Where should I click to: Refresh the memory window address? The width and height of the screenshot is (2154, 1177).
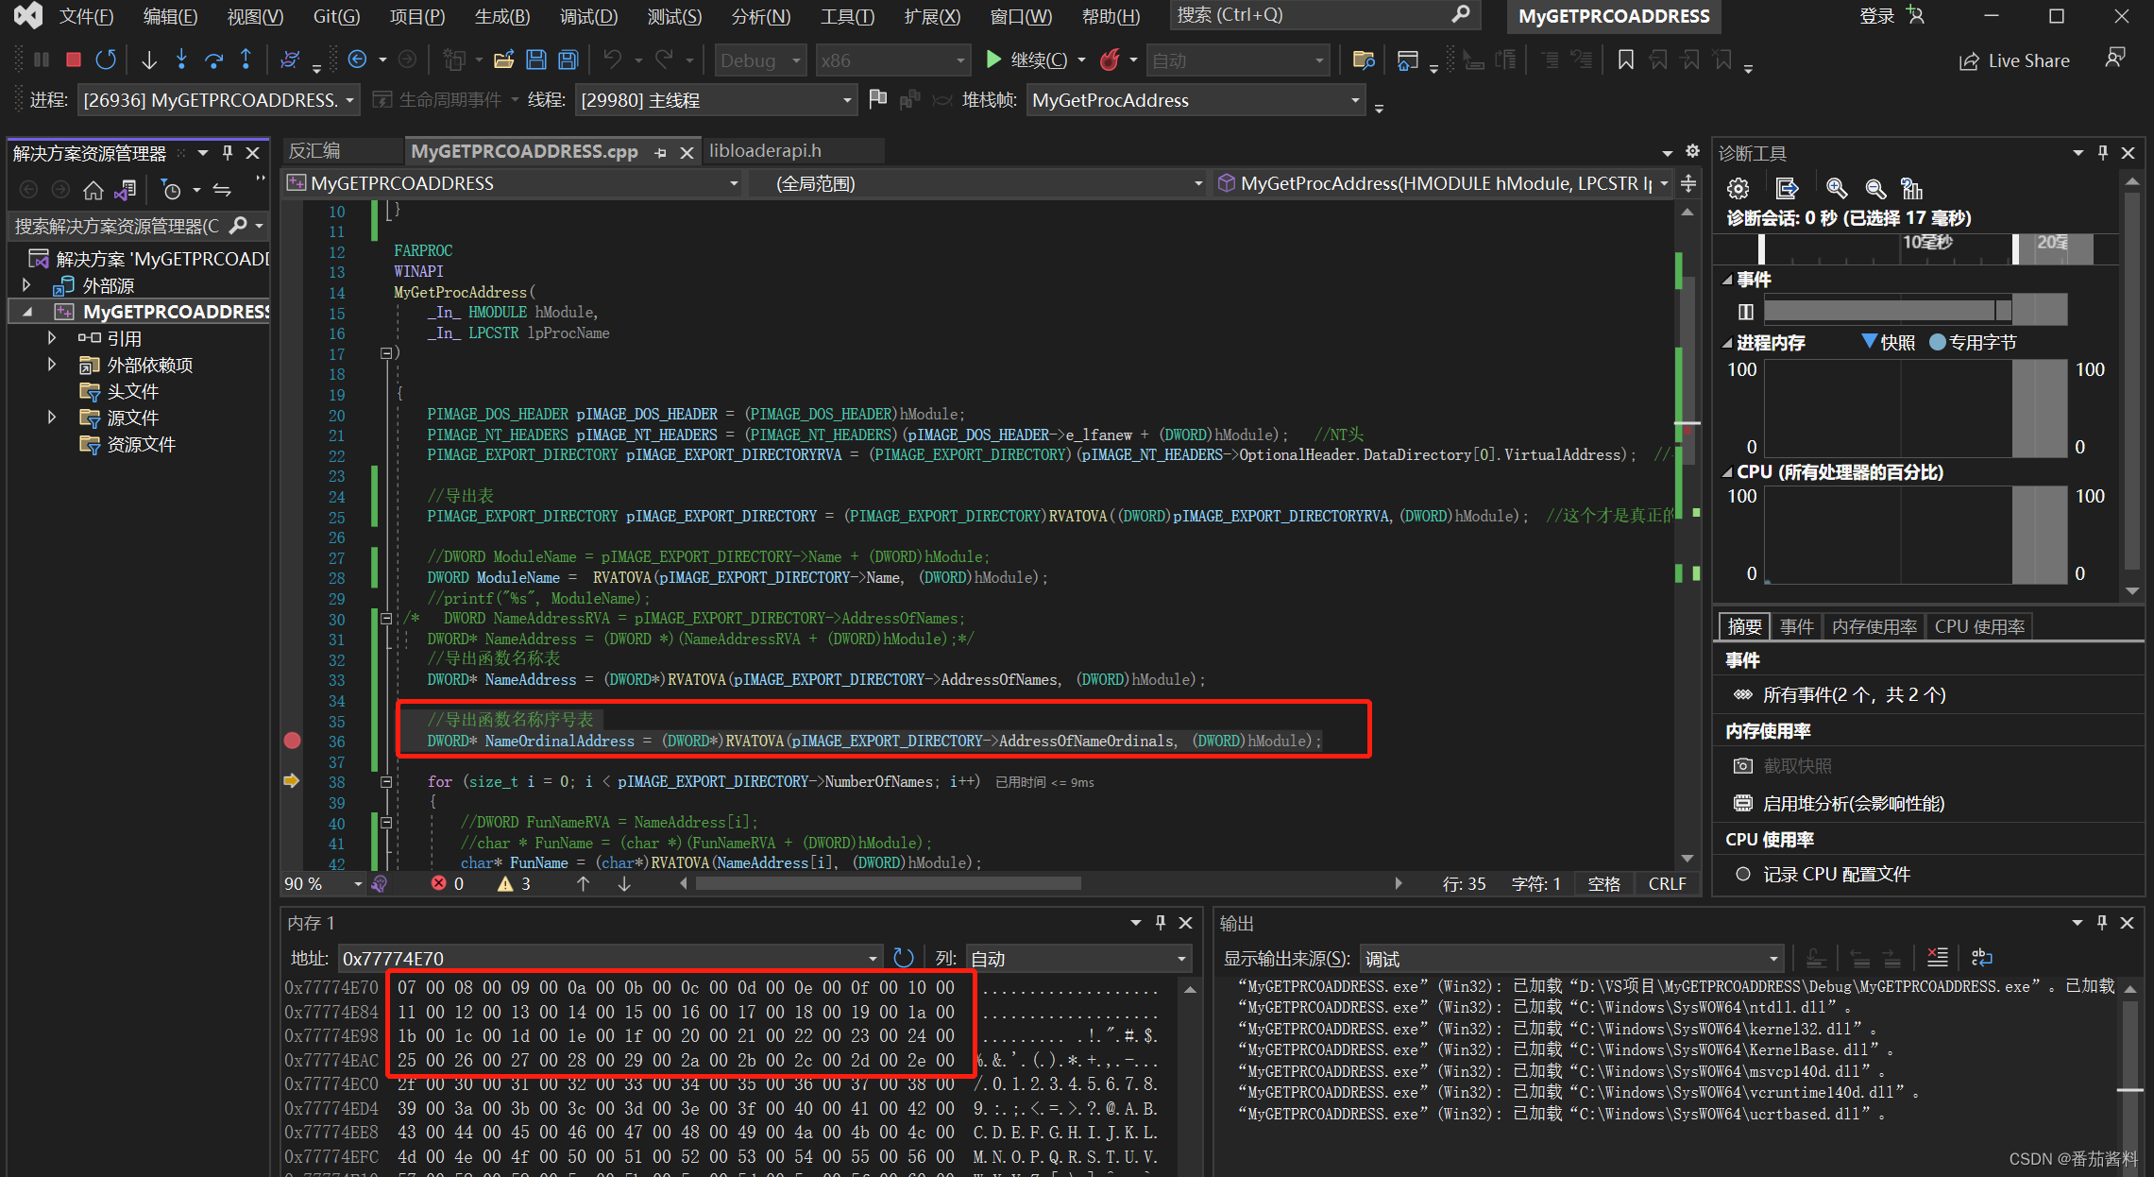coord(904,958)
